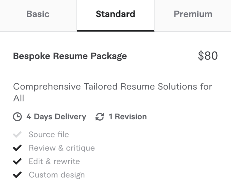Click the 4 Days Delivery text
The width and height of the screenshot is (231, 187).
point(56,117)
